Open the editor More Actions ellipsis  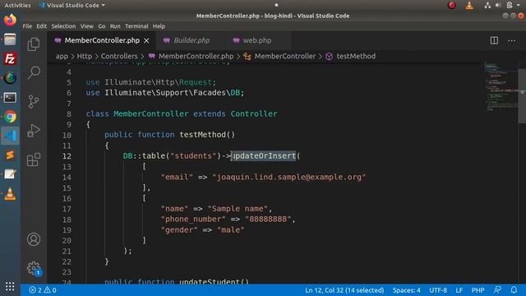tap(511, 41)
